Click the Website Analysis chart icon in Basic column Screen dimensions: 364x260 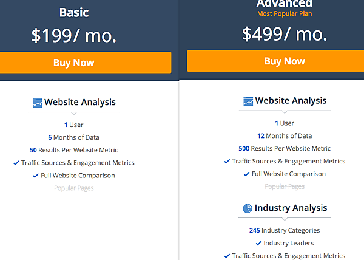tap(38, 103)
